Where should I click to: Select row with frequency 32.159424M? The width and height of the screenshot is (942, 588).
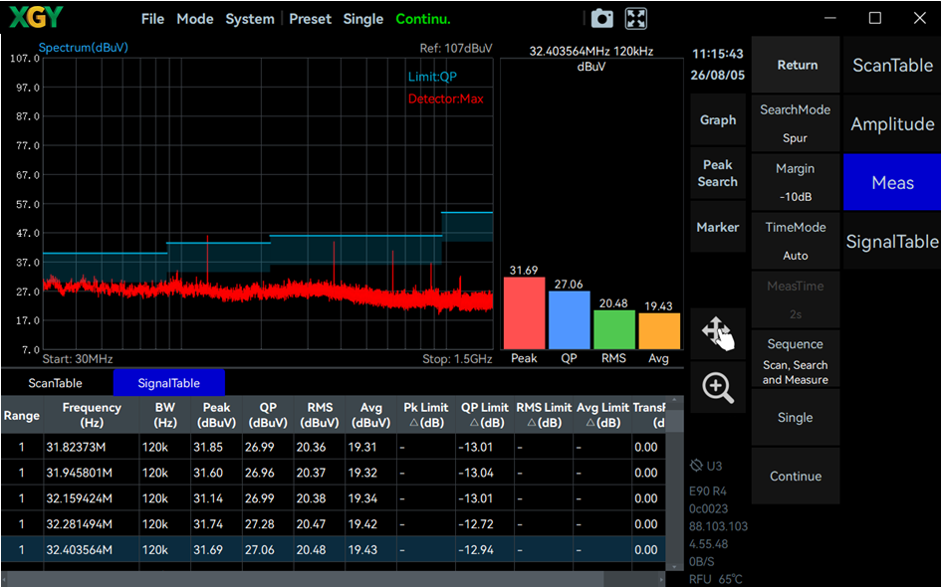tap(333, 498)
